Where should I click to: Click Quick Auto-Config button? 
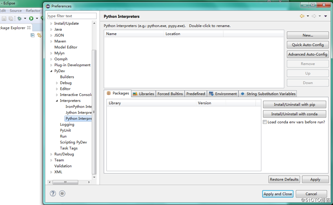(308, 45)
